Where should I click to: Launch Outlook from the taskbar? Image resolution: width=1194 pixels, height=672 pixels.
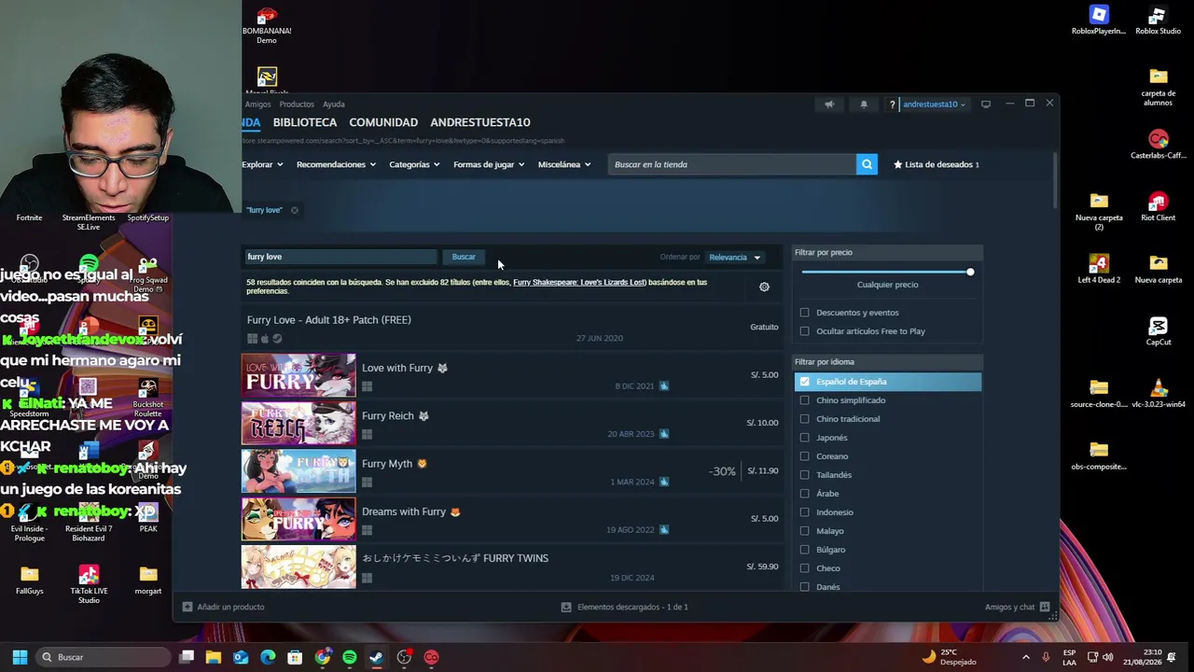241,657
